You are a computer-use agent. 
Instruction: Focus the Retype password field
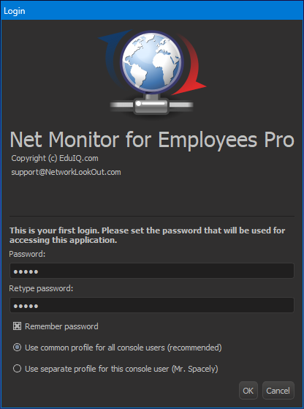[152, 305]
